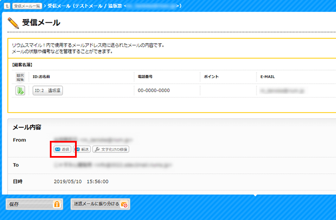Click the メール内容 section heading
This screenshot has width=336, height=220.
click(27, 127)
